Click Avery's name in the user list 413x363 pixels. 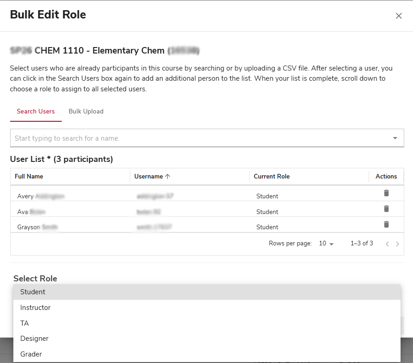(x=41, y=196)
